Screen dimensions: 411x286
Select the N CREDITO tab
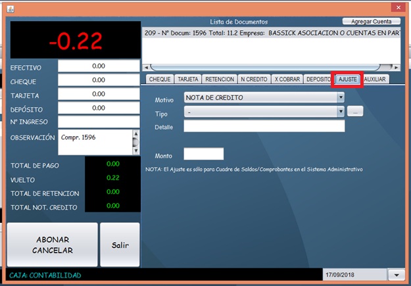click(x=253, y=79)
